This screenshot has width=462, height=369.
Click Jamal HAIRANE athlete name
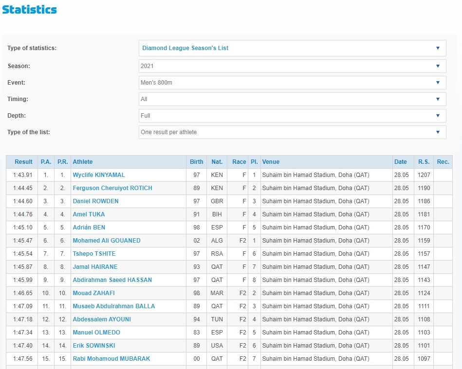pyautogui.click(x=95, y=267)
